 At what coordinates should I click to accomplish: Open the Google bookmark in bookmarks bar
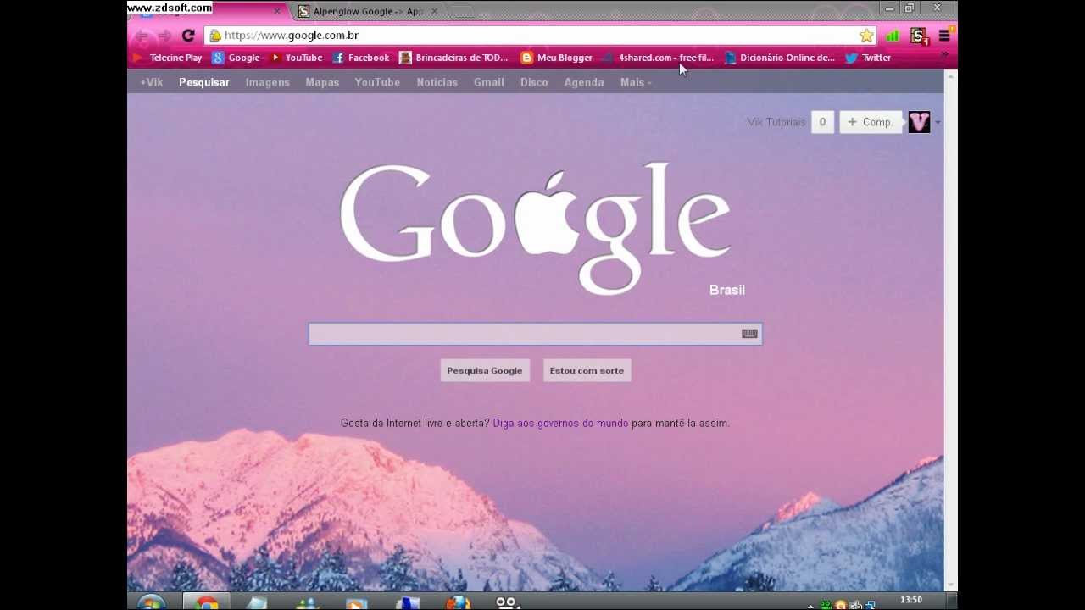tap(236, 58)
